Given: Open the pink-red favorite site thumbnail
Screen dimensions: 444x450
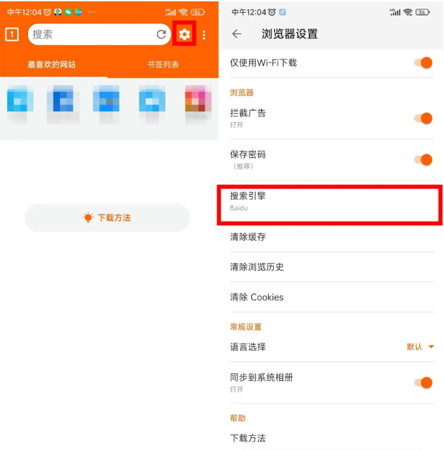Looking at the screenshot, I should 198,99.
